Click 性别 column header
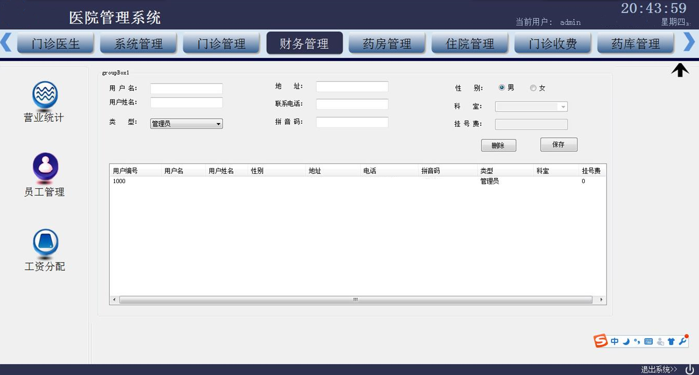Image resolution: width=699 pixels, height=375 pixels. point(277,171)
